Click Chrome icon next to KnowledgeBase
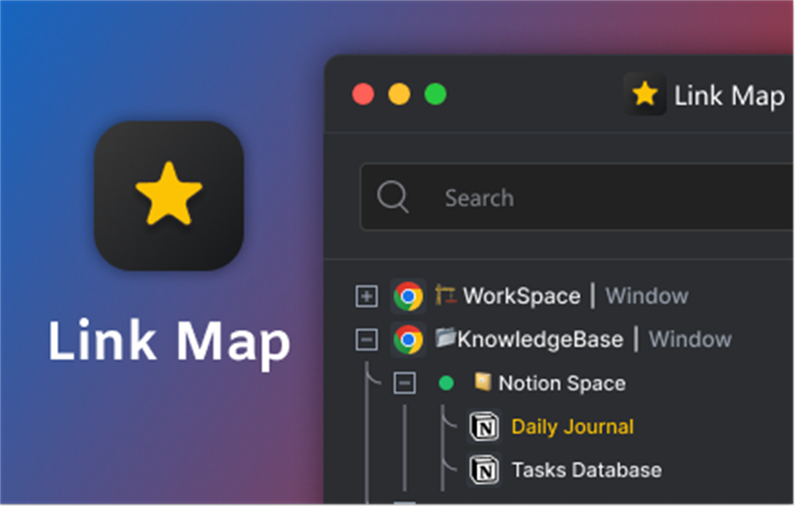795x506 pixels. (x=408, y=340)
